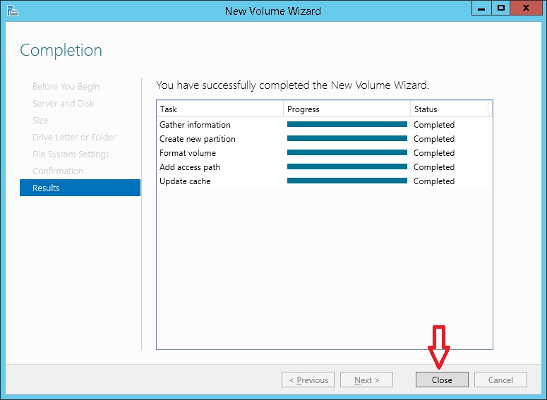This screenshot has height=400, width=547.
Task: Jump to the Drive Letter or Folder step
Action: point(74,138)
